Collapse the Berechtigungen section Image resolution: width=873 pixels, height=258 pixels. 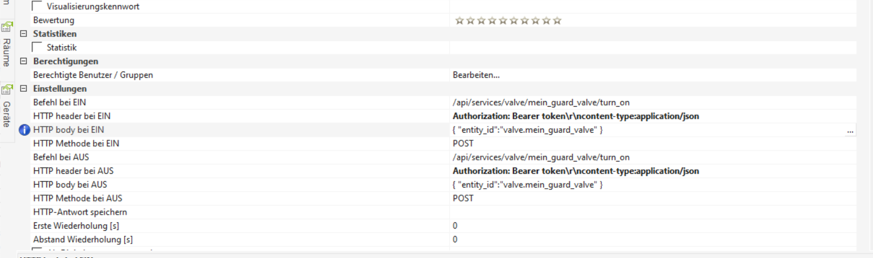(x=24, y=61)
